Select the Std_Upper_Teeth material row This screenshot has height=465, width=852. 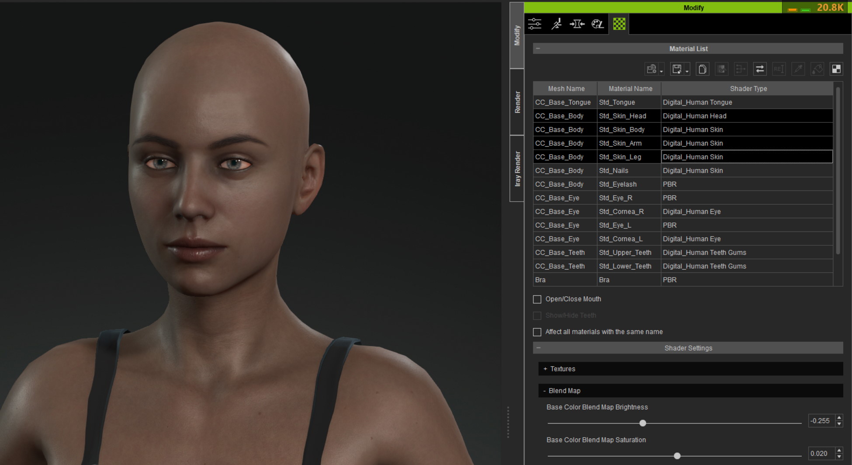[x=683, y=253]
